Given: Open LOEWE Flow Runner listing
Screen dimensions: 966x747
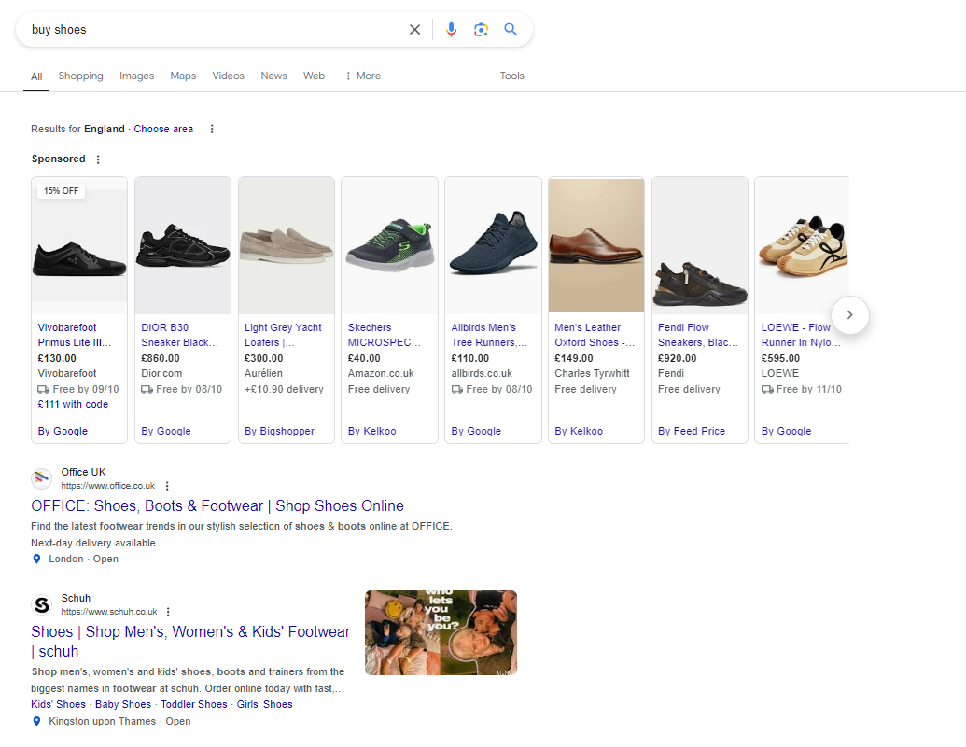Looking at the screenshot, I should 800,335.
